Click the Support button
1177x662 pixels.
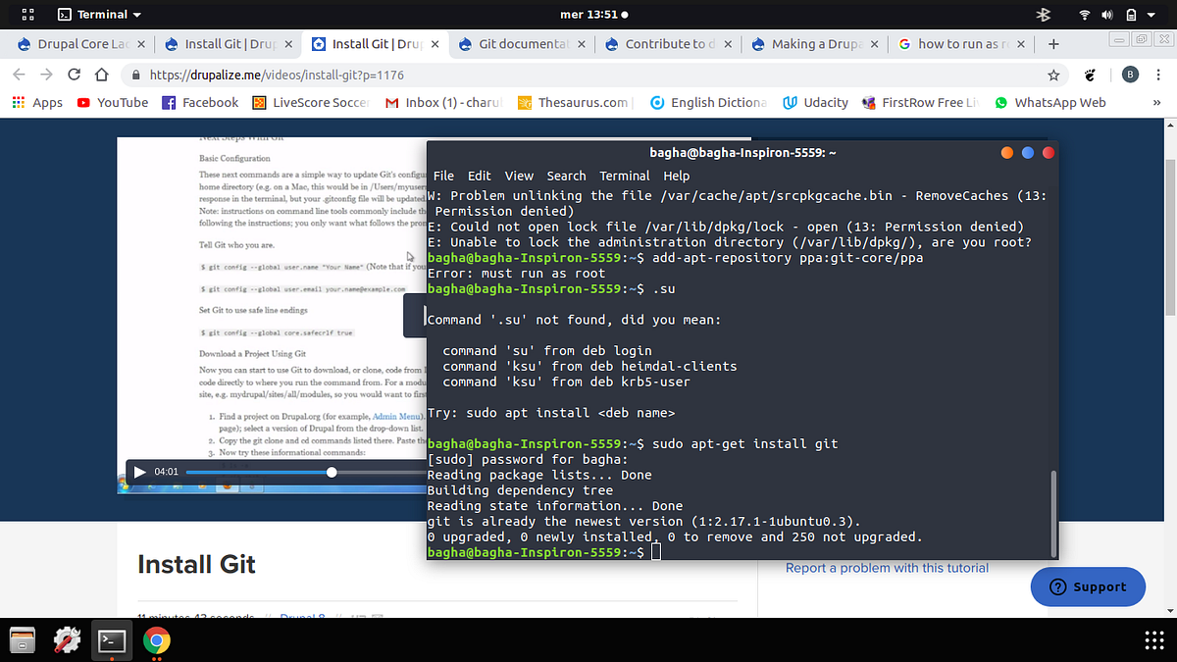(x=1088, y=586)
